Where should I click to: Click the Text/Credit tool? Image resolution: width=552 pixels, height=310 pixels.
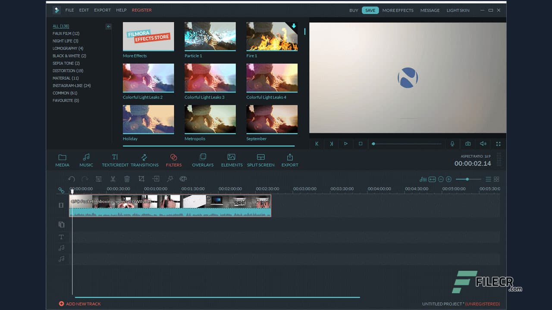(x=114, y=160)
